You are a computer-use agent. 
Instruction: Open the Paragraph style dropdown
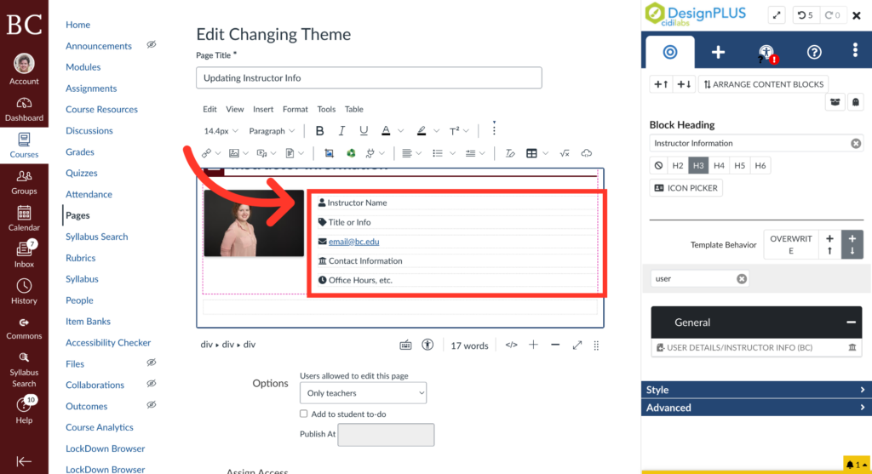click(x=272, y=131)
